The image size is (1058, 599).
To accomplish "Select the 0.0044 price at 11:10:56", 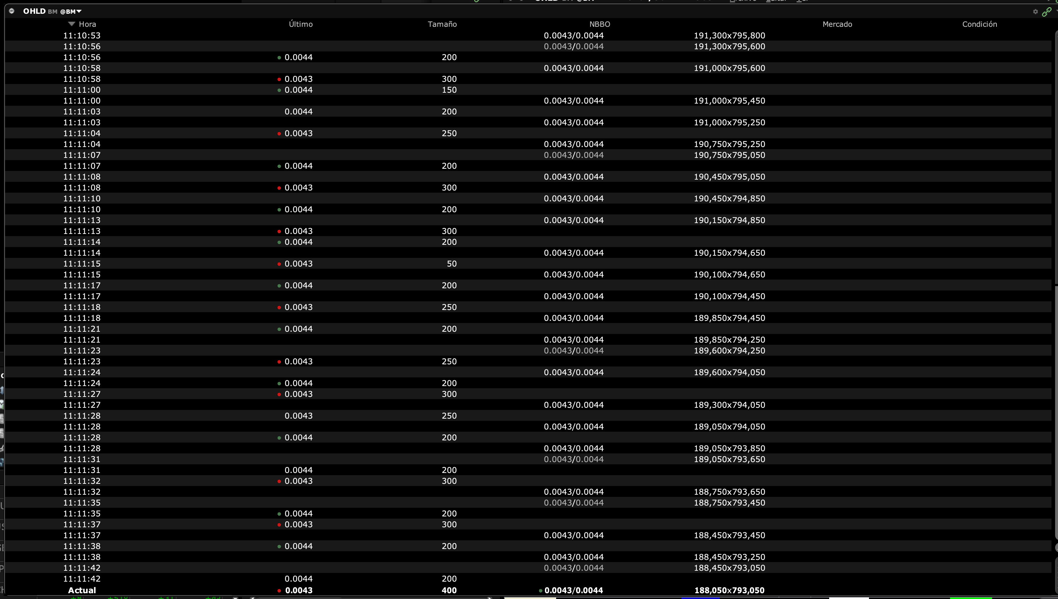I will click(298, 57).
